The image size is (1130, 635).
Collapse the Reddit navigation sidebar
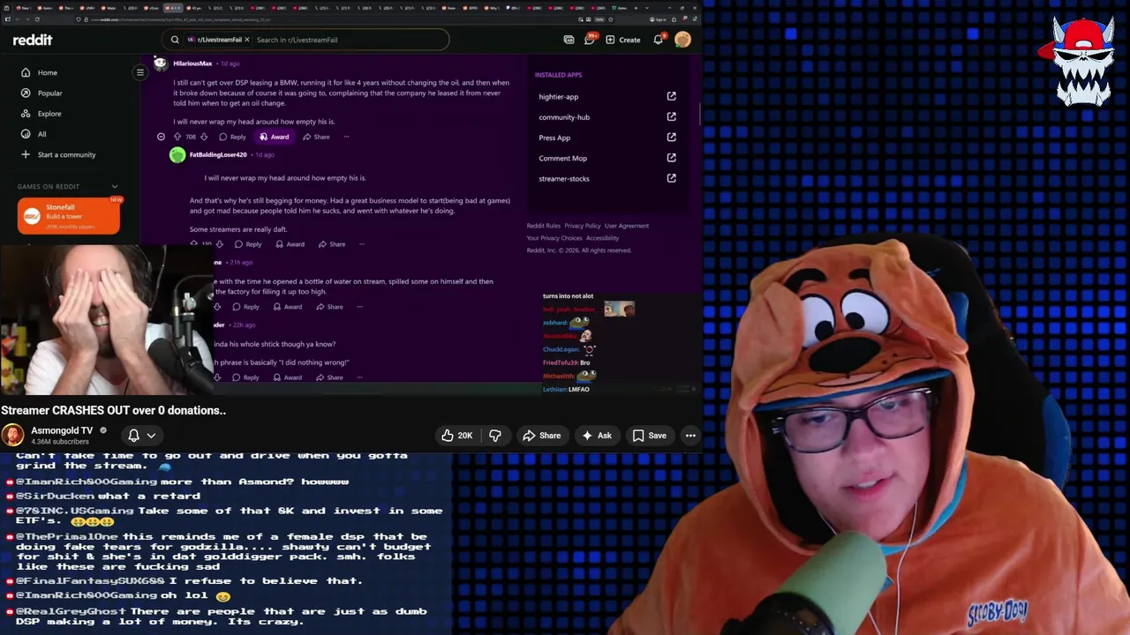pos(139,72)
